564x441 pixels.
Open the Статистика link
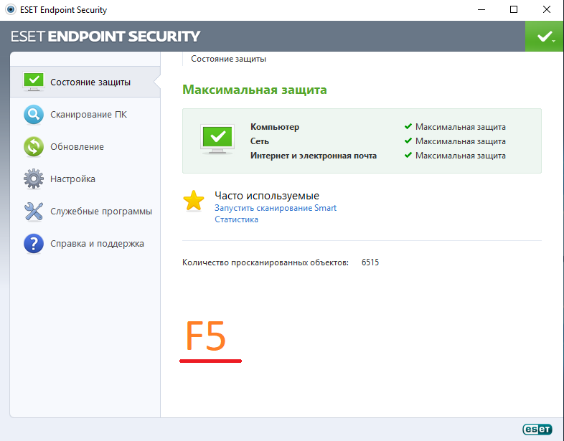pyautogui.click(x=236, y=219)
